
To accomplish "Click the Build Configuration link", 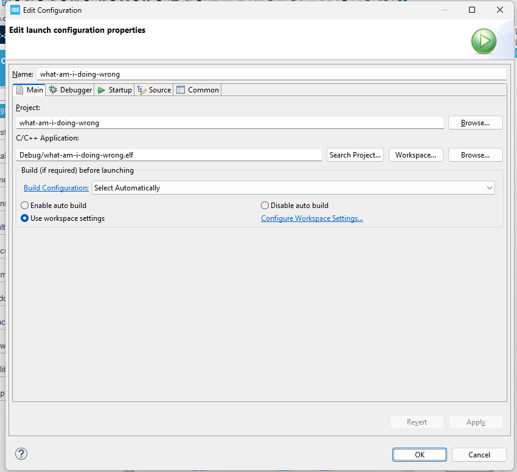I will point(56,188).
